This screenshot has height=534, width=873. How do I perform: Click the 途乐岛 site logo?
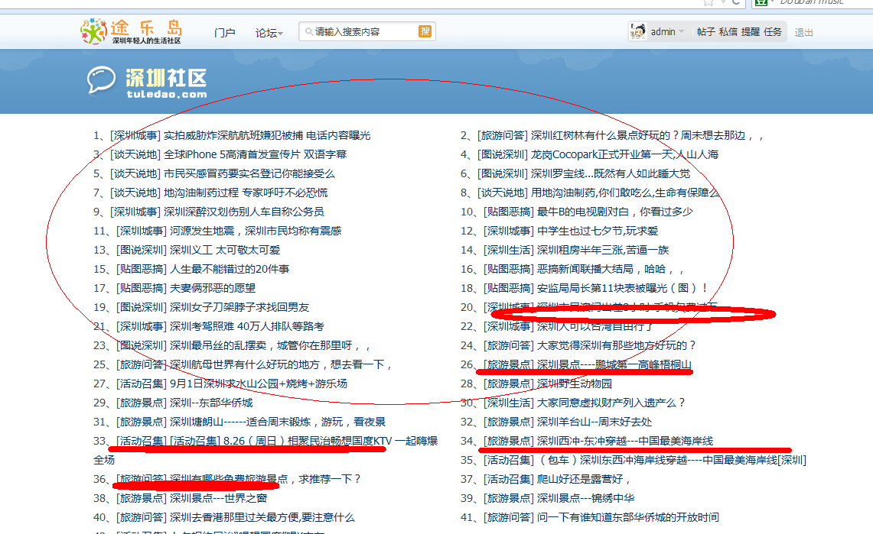[132, 31]
